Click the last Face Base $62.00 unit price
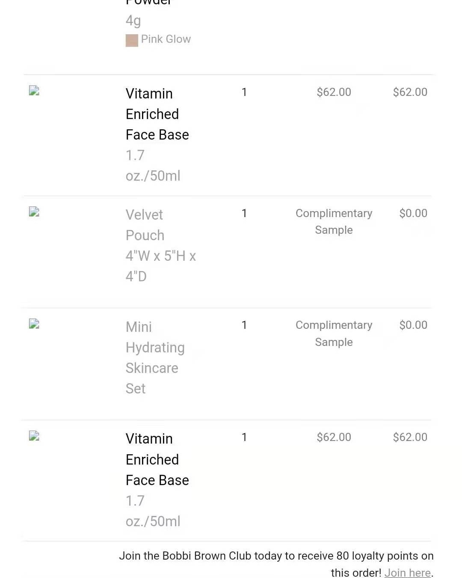Viewport: 462px width, 578px height. pyautogui.click(x=334, y=437)
